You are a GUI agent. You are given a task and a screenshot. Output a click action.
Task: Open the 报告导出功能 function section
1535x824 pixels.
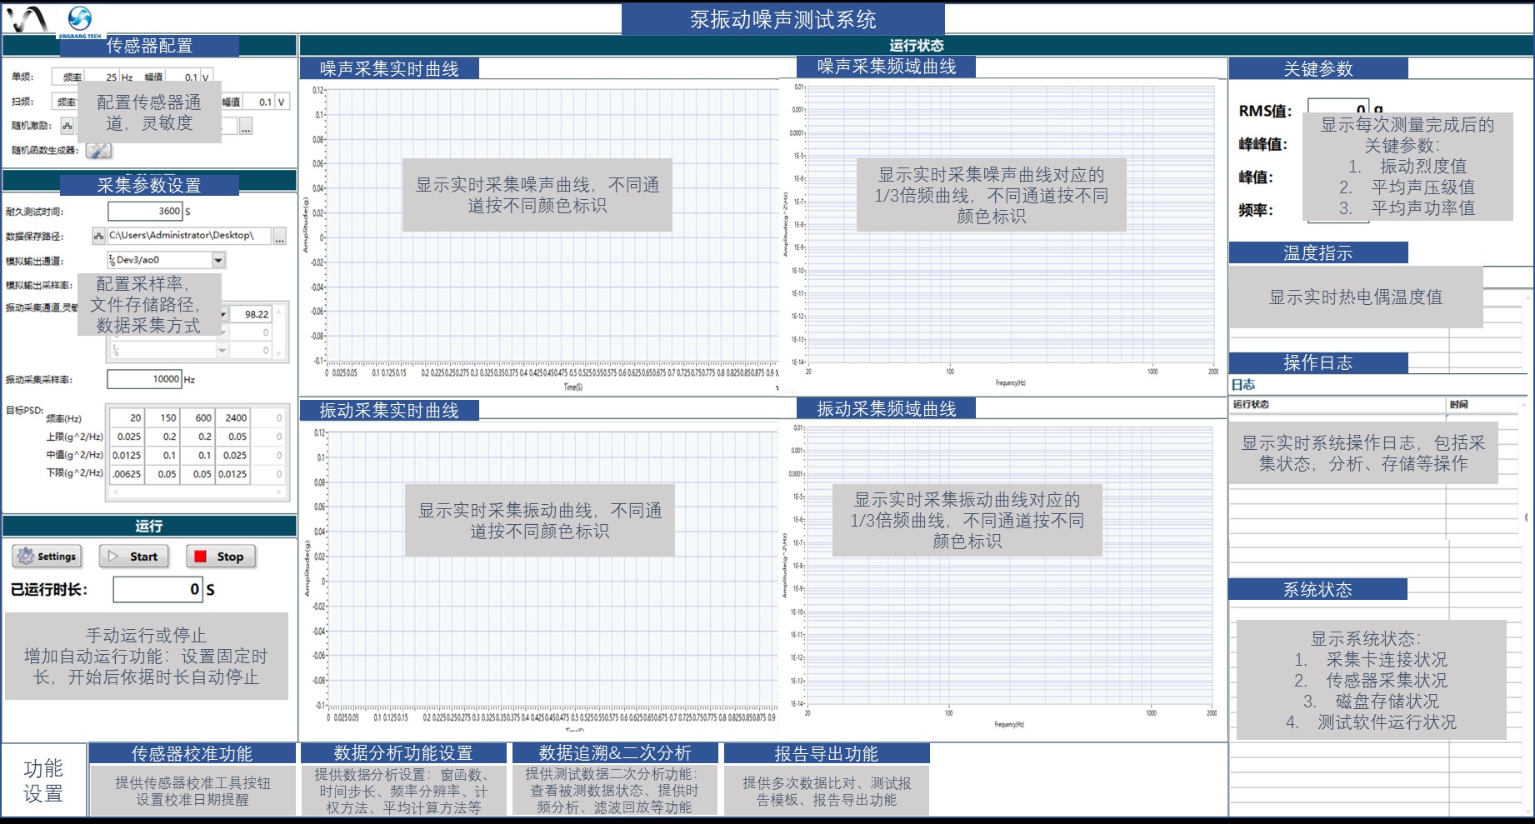point(827,753)
